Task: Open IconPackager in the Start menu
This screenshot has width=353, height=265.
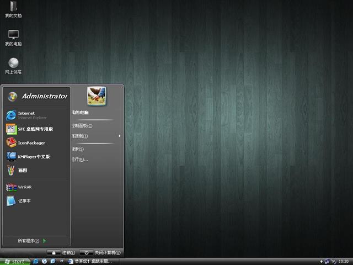Action: [31, 143]
